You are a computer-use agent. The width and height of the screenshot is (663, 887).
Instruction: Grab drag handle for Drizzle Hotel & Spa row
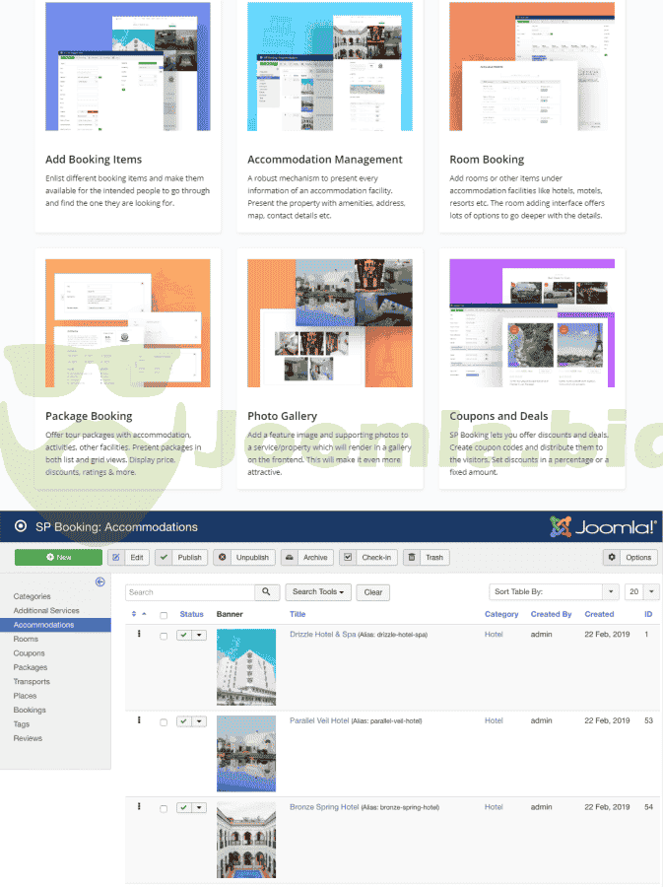coord(139,634)
